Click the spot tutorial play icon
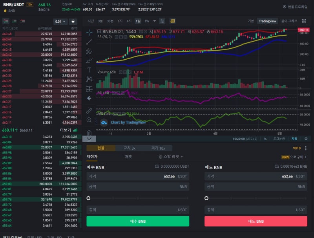The height and width of the screenshot is (238, 314). pos(284,7)
